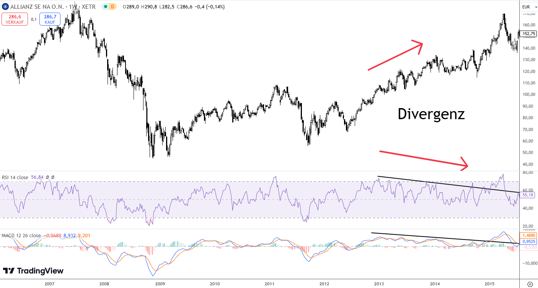Click MACD line value 8,932 in legend

tap(70, 236)
